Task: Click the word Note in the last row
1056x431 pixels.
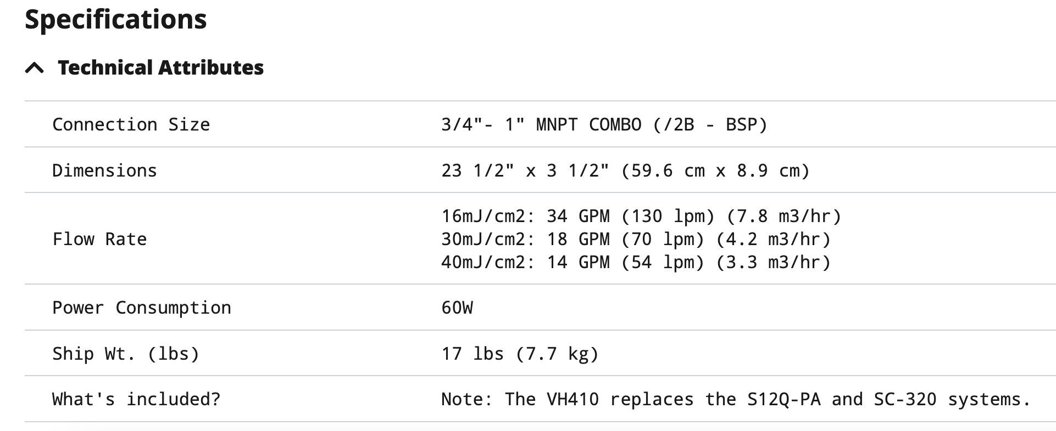Action: coord(462,399)
